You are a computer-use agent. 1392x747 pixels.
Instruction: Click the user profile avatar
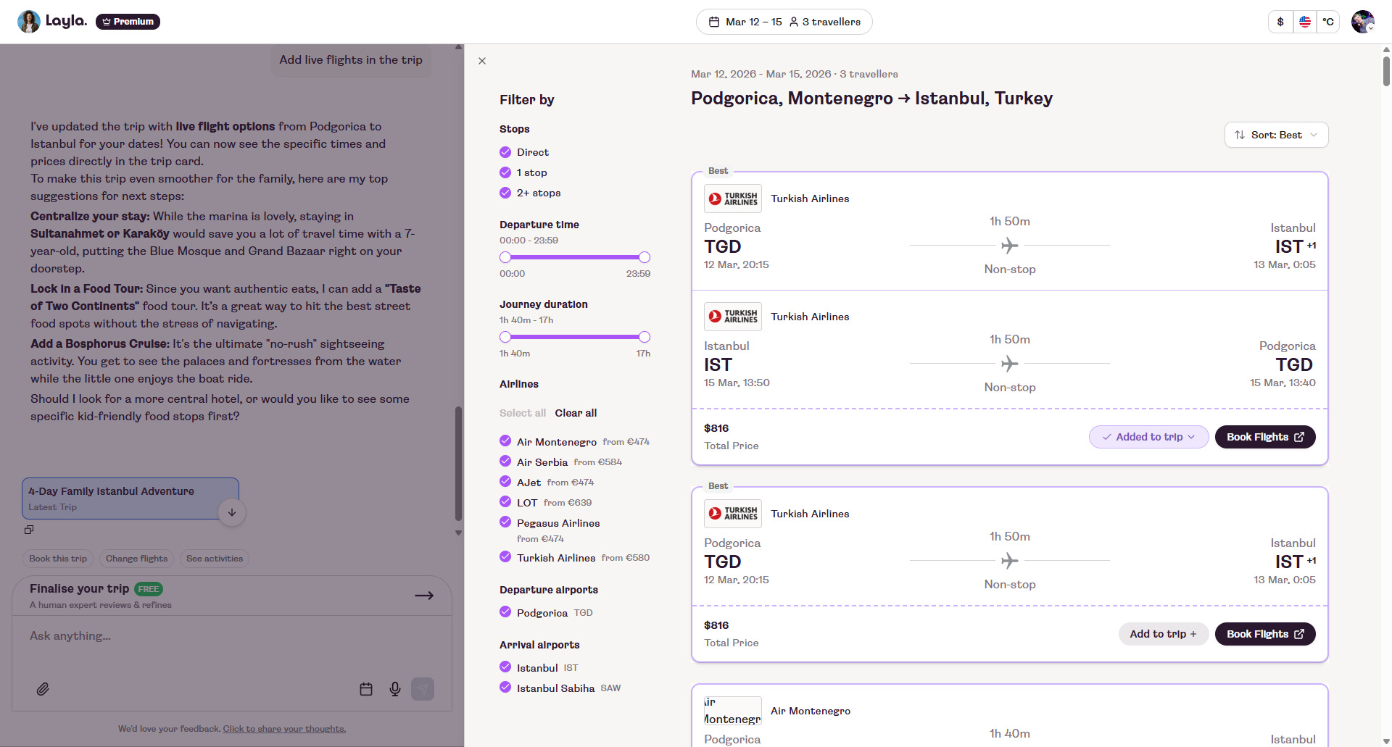coord(1362,22)
